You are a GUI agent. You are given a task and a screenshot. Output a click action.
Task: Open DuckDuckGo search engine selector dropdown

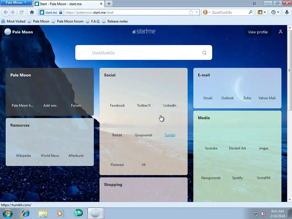(x=206, y=13)
